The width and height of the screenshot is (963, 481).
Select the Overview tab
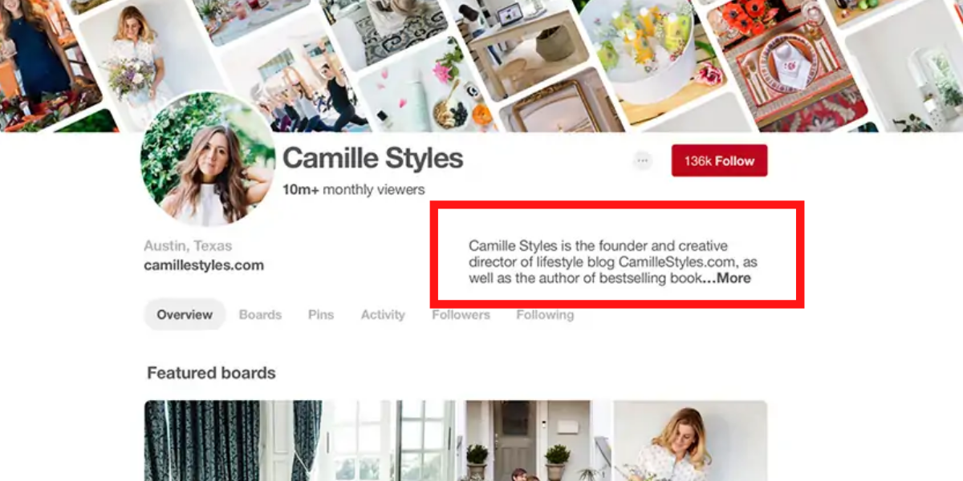185,315
